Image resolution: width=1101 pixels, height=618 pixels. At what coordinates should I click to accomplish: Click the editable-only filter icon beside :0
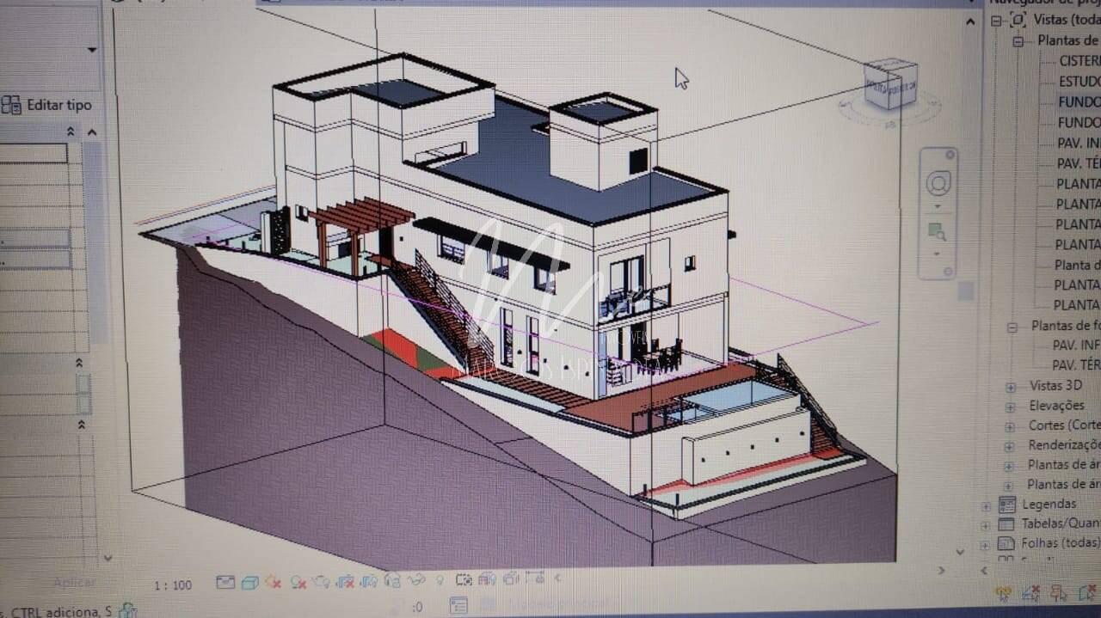coord(459,605)
